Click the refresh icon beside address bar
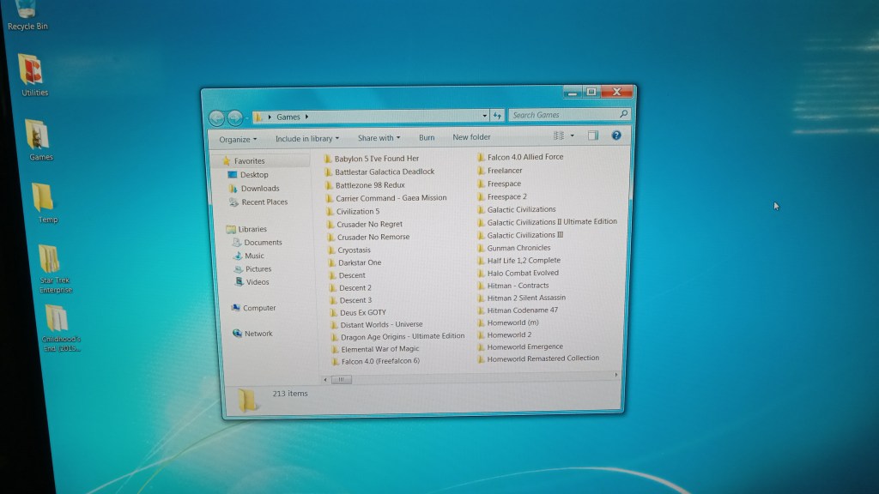Screen dimensions: 879x494 click(497, 116)
